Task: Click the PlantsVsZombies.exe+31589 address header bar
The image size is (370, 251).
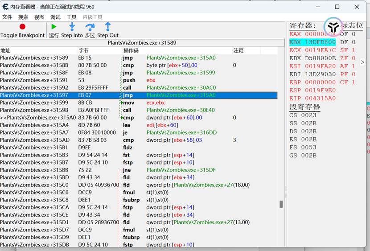Action: click(x=142, y=43)
